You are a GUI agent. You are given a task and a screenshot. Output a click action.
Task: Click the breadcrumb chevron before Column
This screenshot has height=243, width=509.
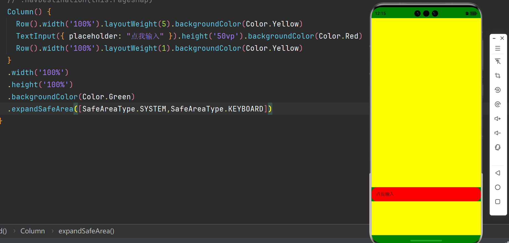point(14,231)
